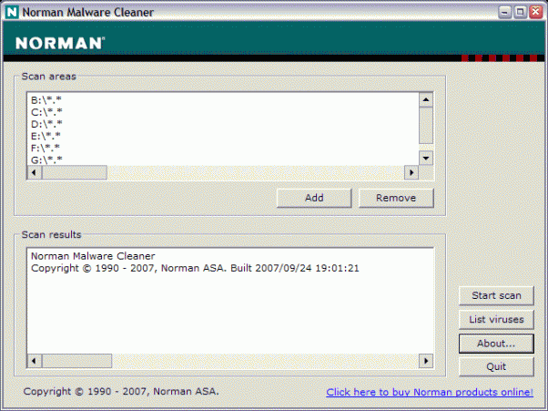Viewport: 548px width, 411px height.
Task: Open the buy Norman products online link
Action: (430, 392)
